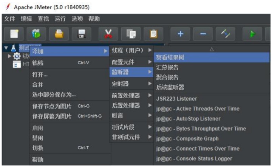Select 添加 in the context menu
Screen dimensions: 272x166
70,51
